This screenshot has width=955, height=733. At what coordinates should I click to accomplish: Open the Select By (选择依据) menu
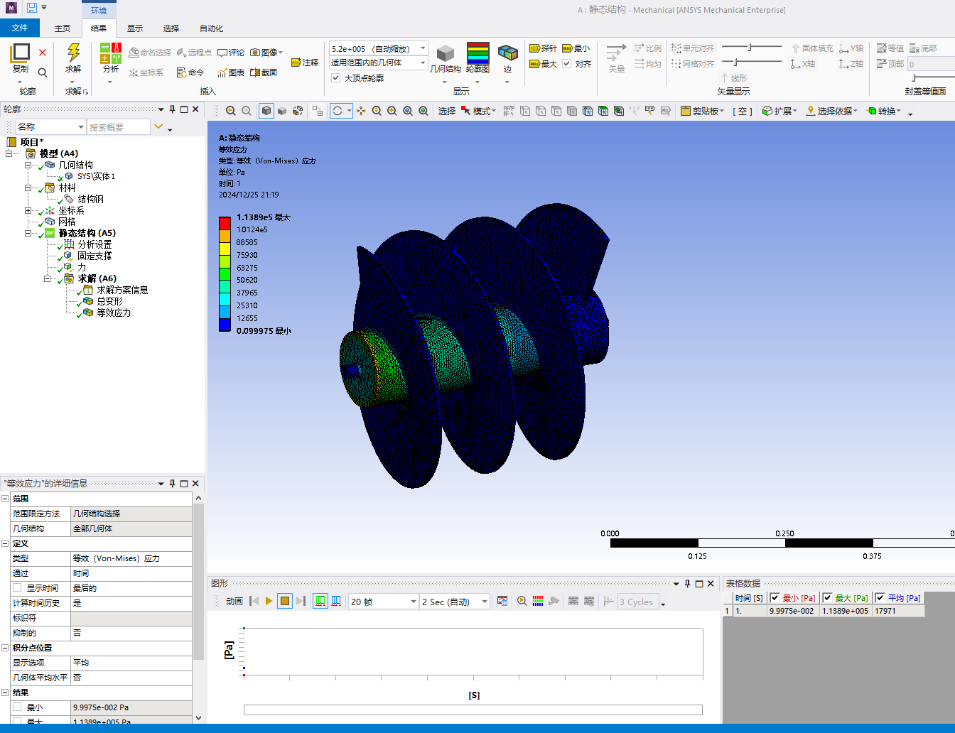click(832, 111)
